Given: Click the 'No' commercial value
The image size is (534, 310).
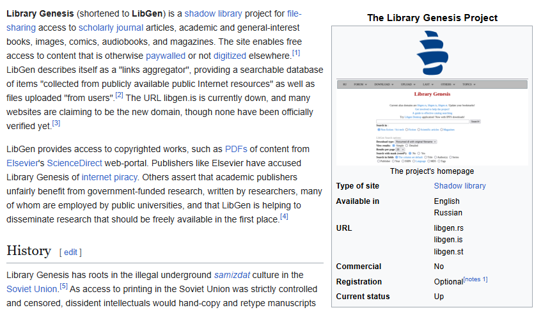Looking at the screenshot, I should click(x=439, y=267).
